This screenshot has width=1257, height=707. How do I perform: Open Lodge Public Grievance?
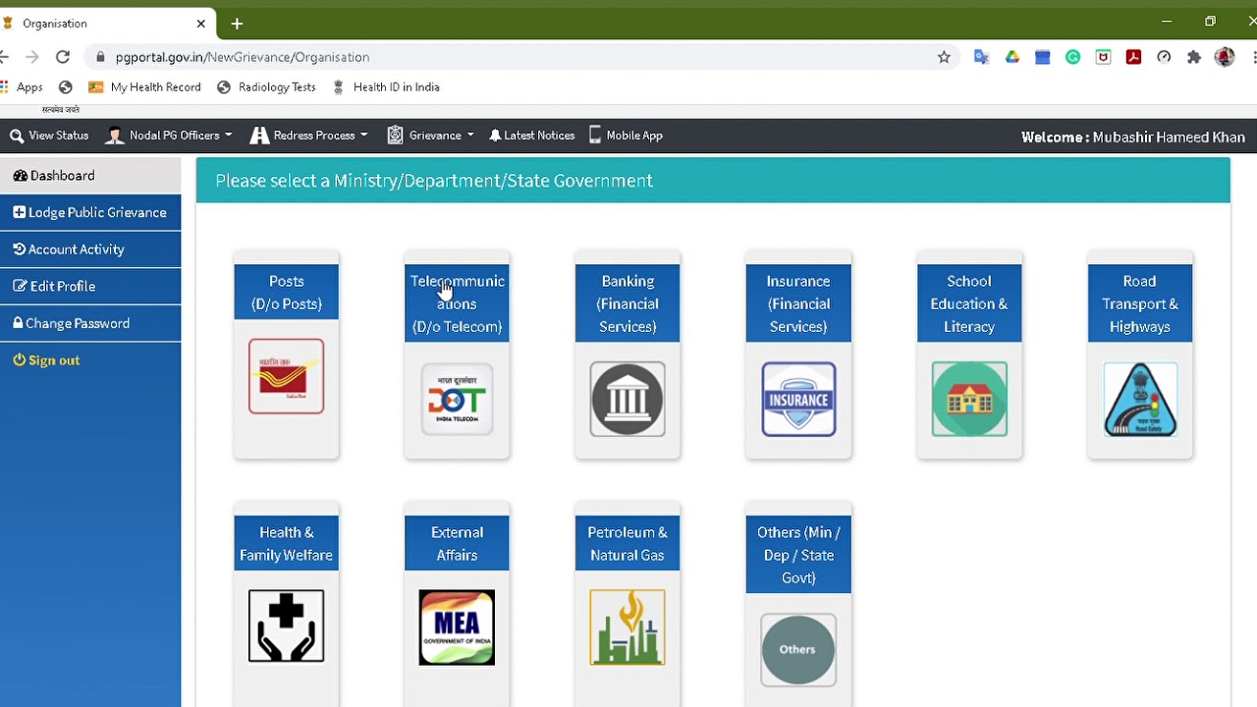coord(90,212)
